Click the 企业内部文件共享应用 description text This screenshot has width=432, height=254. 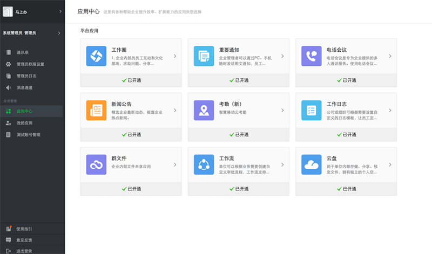tap(131, 167)
